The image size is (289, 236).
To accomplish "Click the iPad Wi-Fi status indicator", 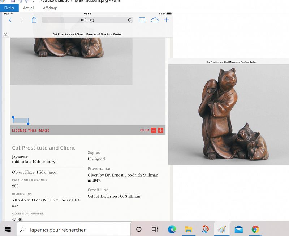I will 12,14.
